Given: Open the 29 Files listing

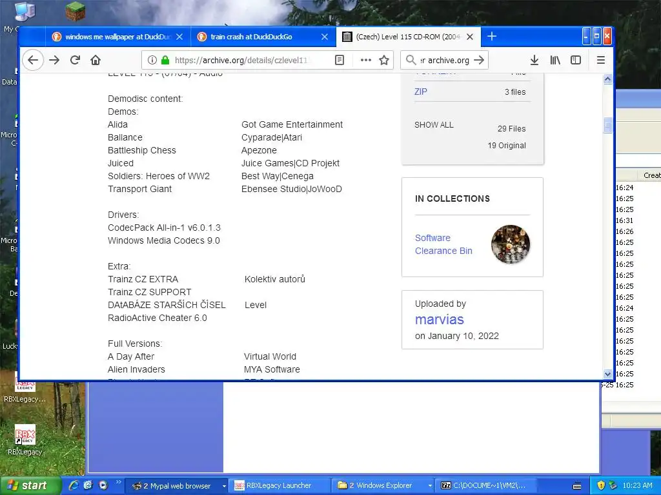Looking at the screenshot, I should (x=511, y=129).
